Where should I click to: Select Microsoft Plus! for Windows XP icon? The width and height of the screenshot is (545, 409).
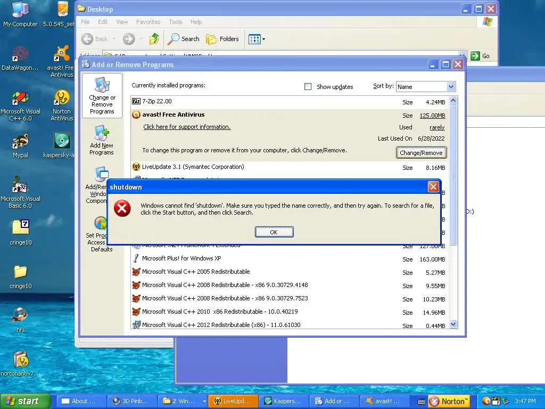(x=136, y=258)
